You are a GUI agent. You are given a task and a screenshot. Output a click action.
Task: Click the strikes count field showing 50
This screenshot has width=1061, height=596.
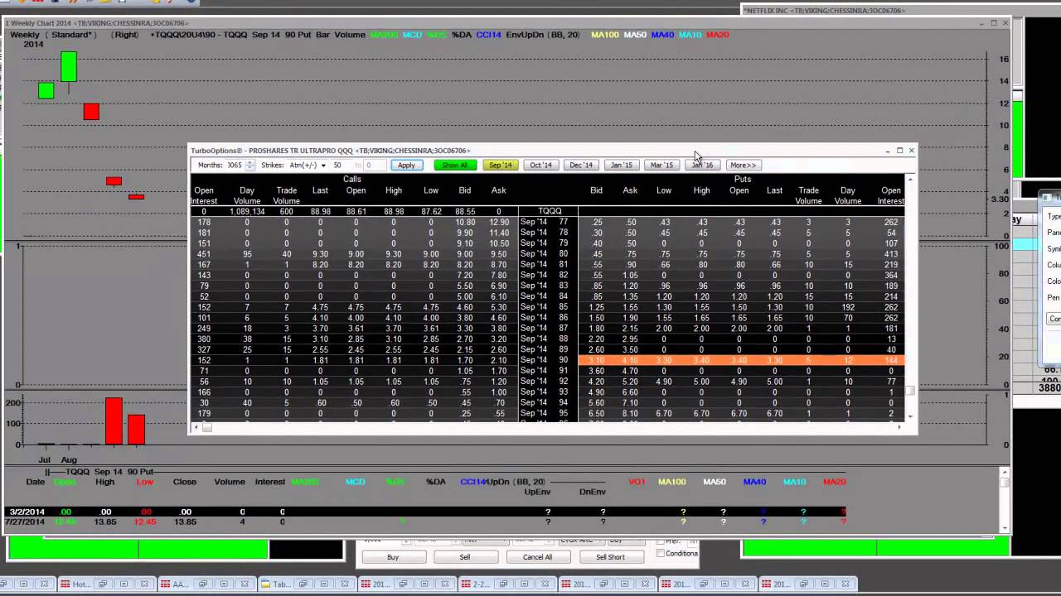(342, 165)
